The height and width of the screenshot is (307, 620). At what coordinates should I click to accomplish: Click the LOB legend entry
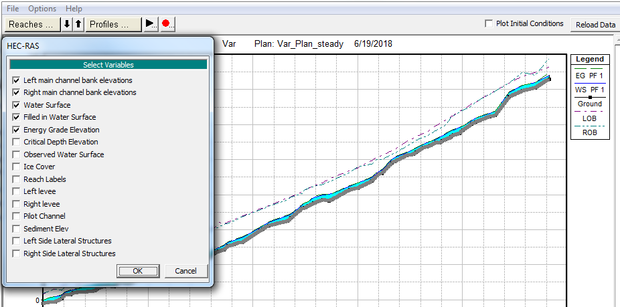tap(590, 118)
